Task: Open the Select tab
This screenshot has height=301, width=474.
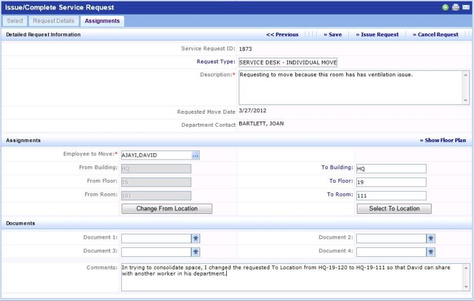Action: click(x=15, y=21)
